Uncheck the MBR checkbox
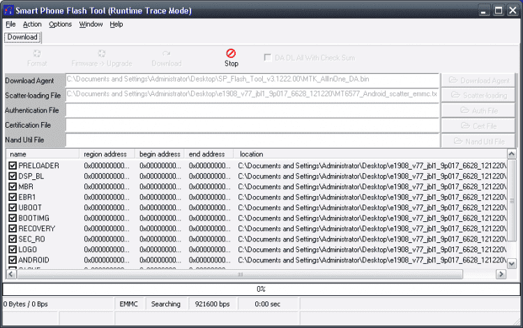The height and width of the screenshot is (328, 523). tap(13, 186)
